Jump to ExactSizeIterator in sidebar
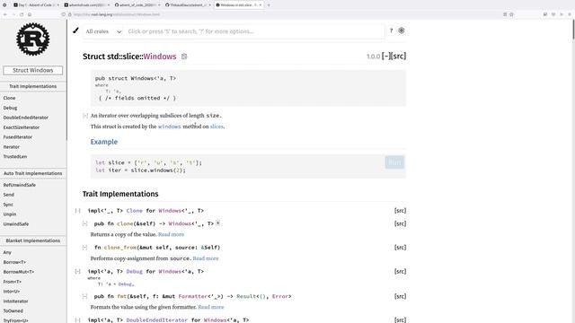 click(22, 127)
